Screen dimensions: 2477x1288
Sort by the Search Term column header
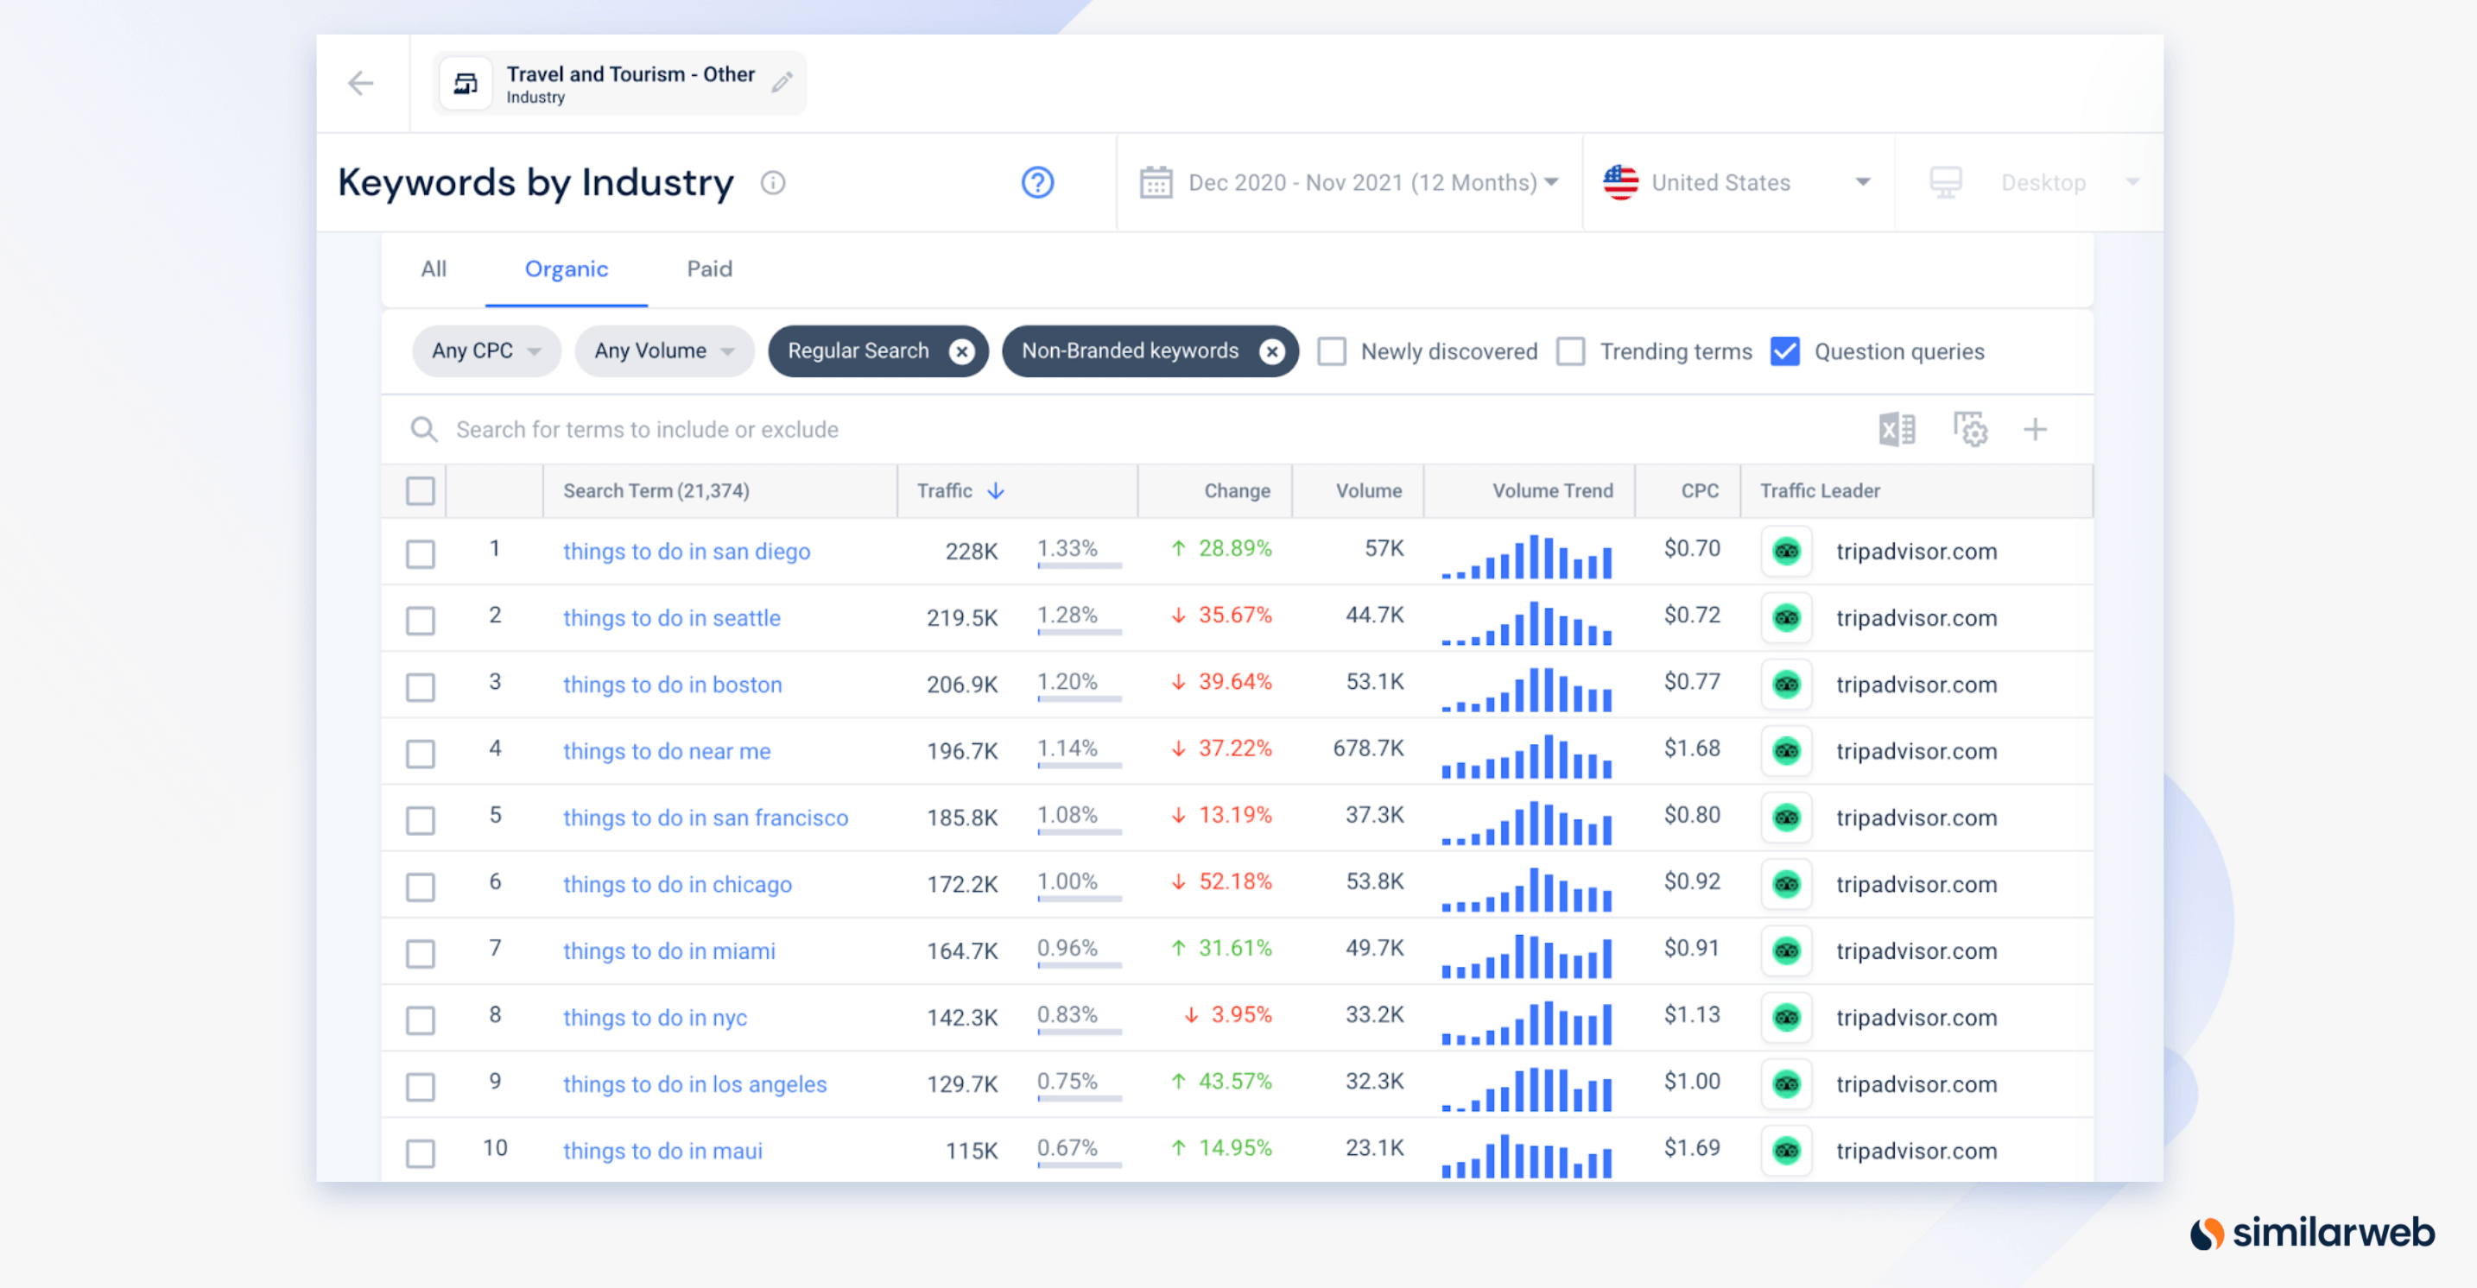point(656,491)
